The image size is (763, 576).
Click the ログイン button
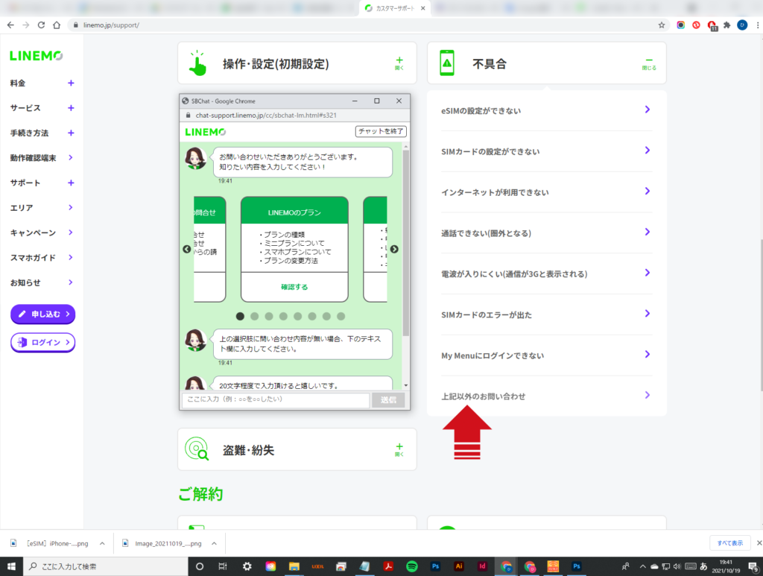click(42, 343)
